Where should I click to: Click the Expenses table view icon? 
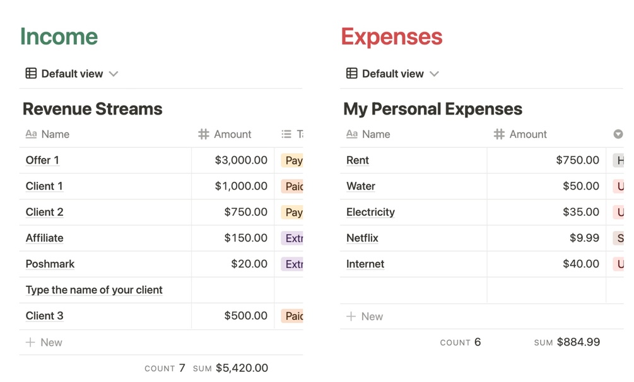tap(352, 74)
